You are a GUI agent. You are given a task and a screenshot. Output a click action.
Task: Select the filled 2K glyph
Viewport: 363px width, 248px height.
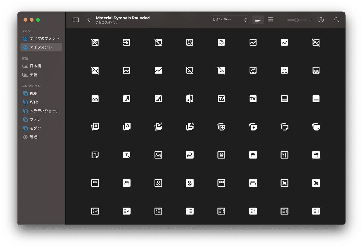[x=221, y=43]
